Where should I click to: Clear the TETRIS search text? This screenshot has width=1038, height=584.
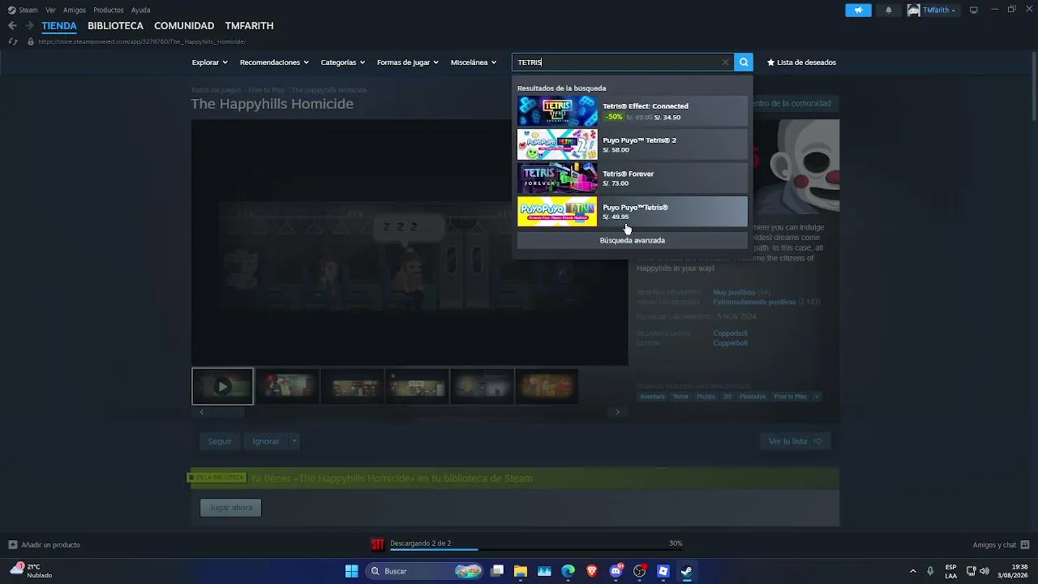(725, 62)
